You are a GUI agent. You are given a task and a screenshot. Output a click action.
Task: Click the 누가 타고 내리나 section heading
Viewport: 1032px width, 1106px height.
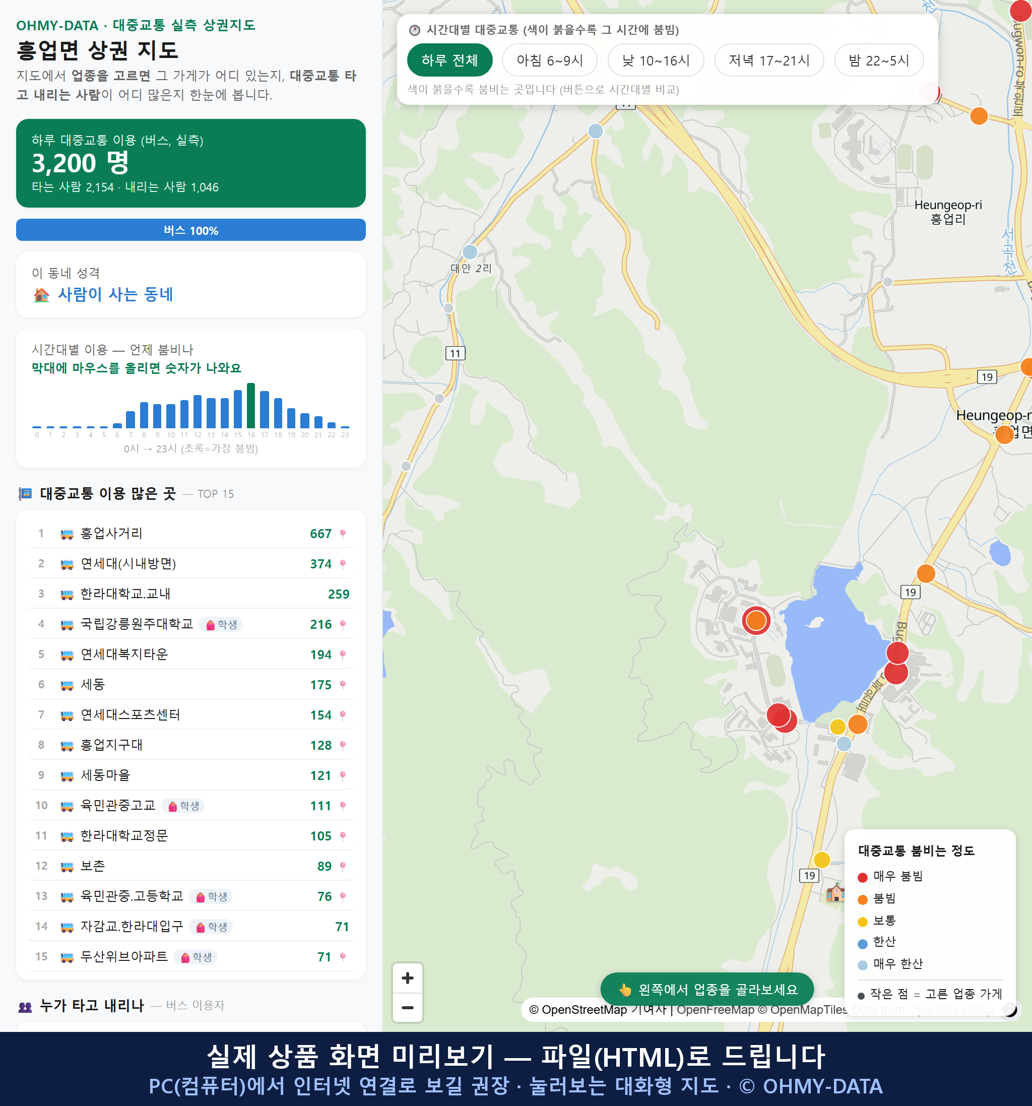point(92,1005)
